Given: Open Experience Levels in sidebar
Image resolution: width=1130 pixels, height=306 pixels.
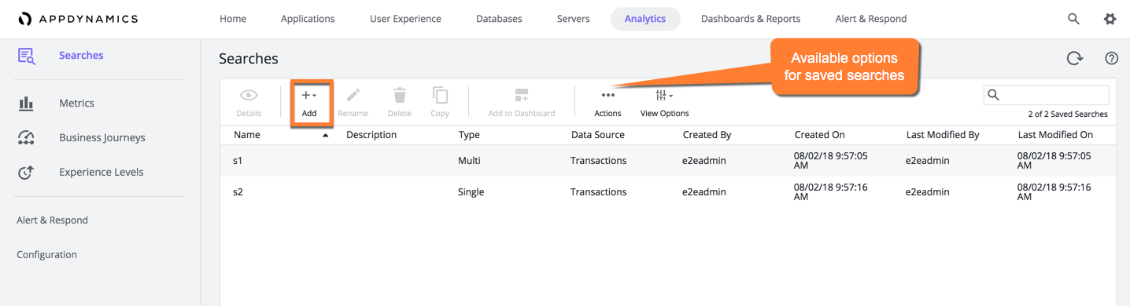Looking at the screenshot, I should (101, 172).
